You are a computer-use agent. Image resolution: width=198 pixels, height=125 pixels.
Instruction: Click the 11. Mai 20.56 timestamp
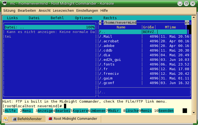pyautogui.click(x=175, y=37)
